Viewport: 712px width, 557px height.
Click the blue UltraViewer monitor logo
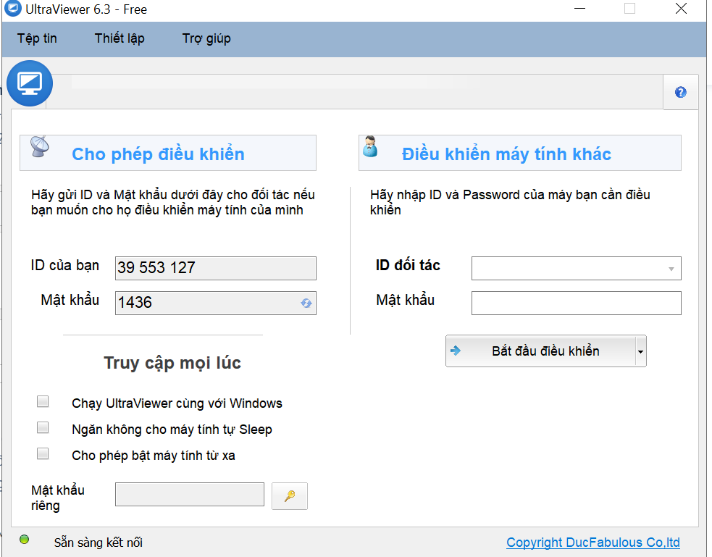[x=30, y=83]
